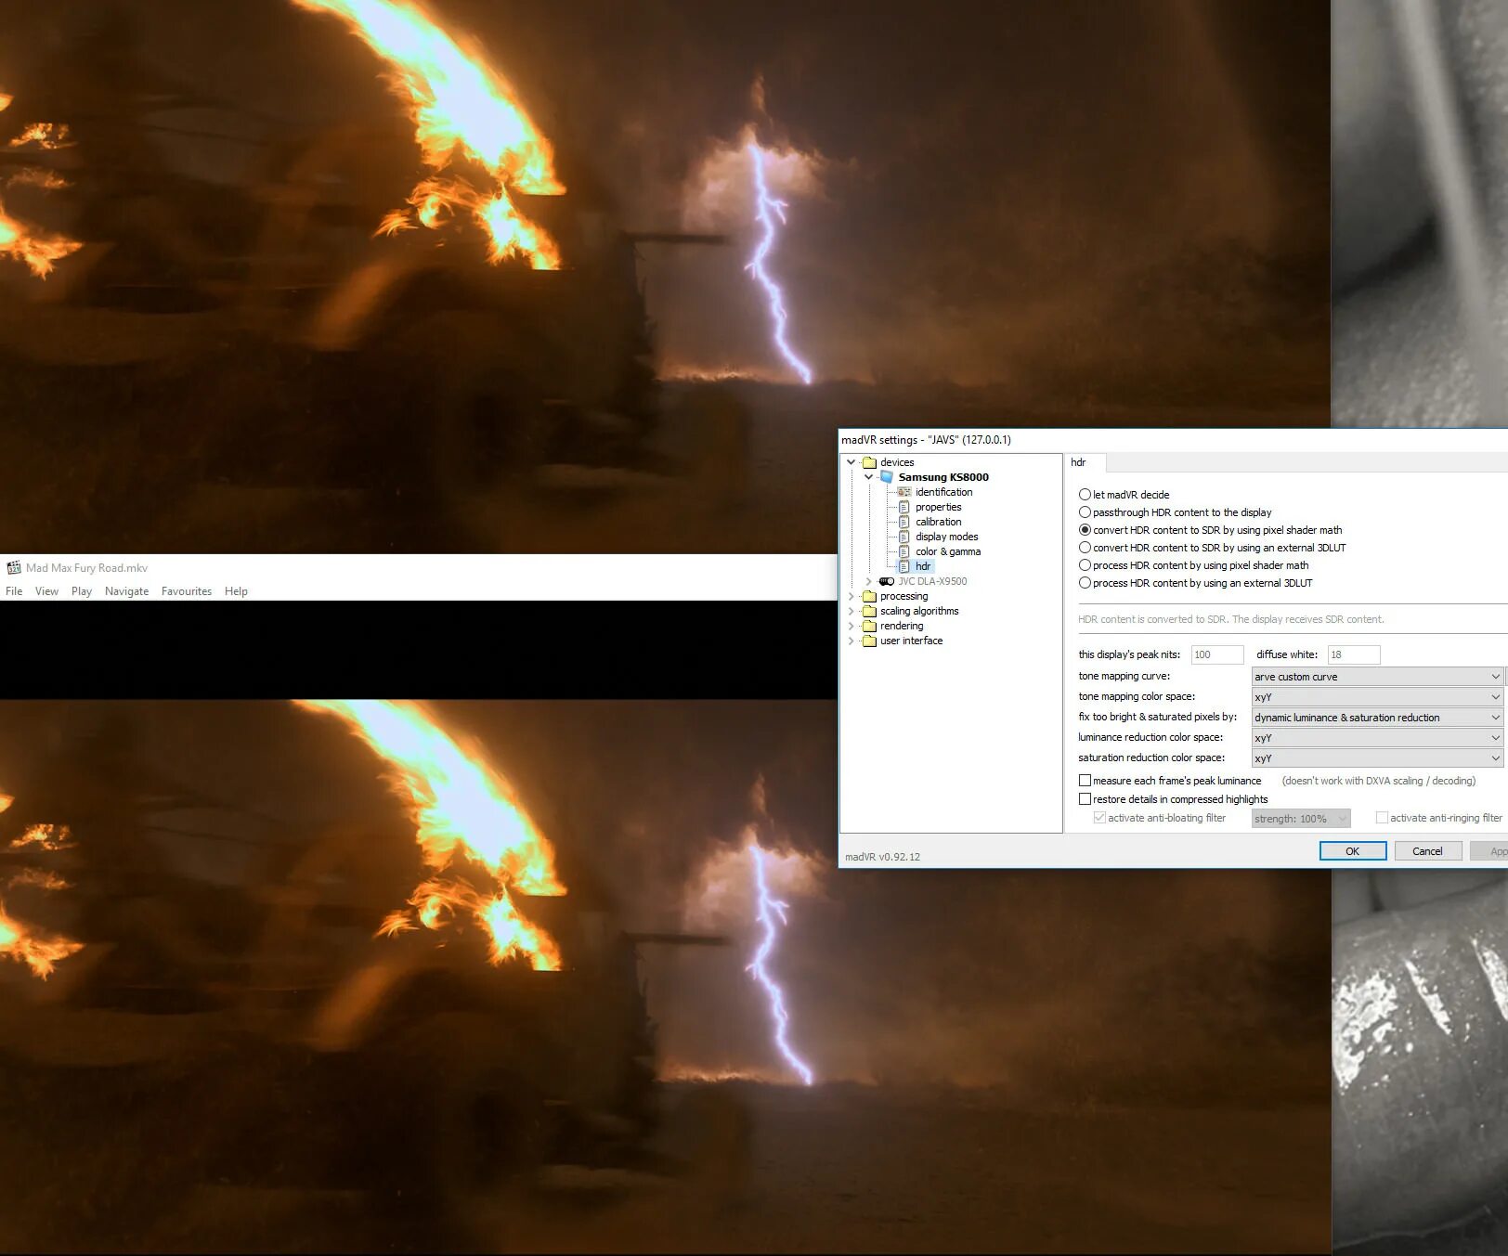Click the diffuse white value field
The height and width of the screenshot is (1256, 1508).
1354,654
